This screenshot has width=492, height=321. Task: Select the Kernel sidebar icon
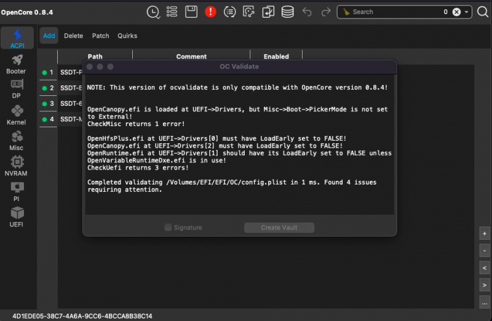click(x=17, y=114)
